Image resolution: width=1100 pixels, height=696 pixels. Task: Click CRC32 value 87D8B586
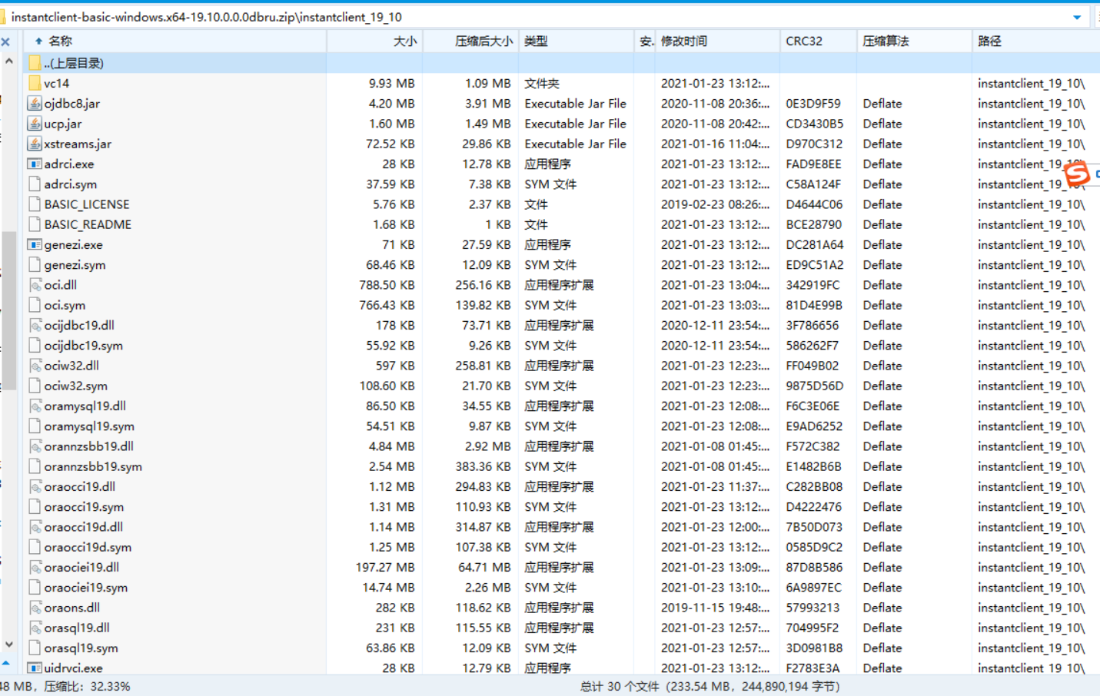tap(814, 567)
